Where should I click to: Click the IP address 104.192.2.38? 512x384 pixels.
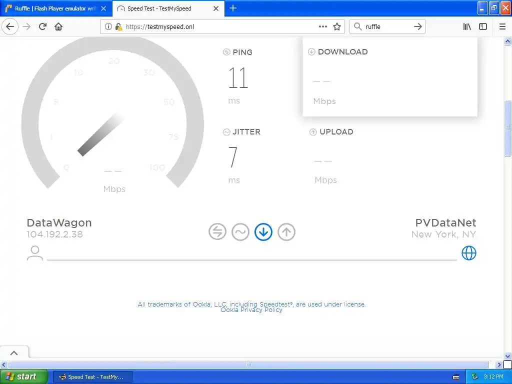coord(54,234)
